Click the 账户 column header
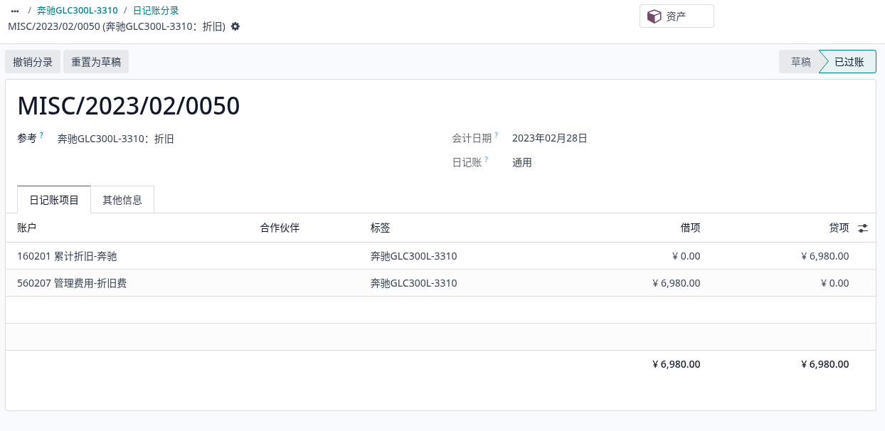 pos(27,228)
